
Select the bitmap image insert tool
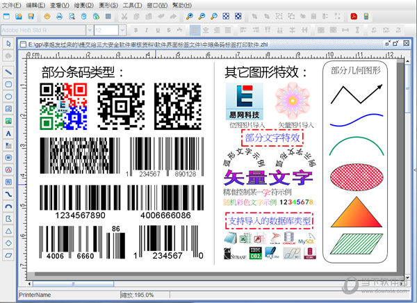8,108
